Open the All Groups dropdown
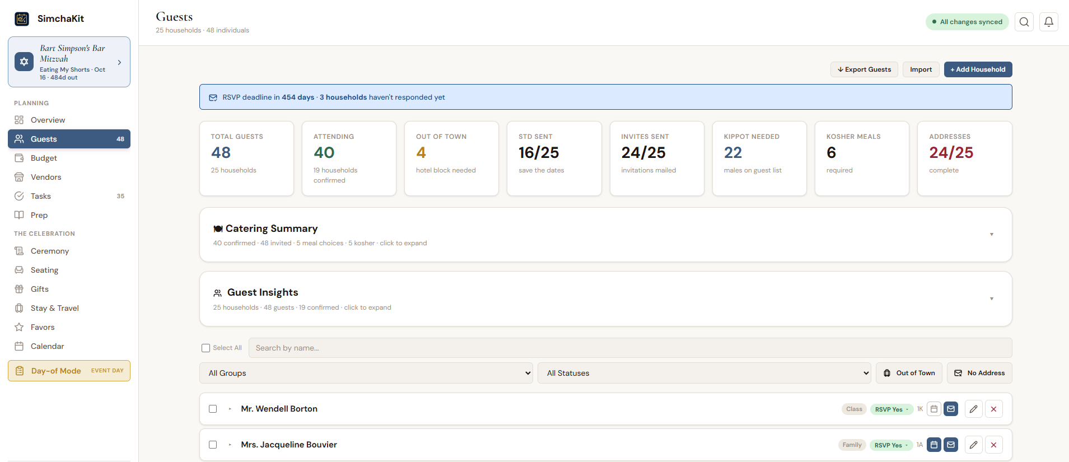This screenshot has height=462, width=1069. click(x=366, y=373)
